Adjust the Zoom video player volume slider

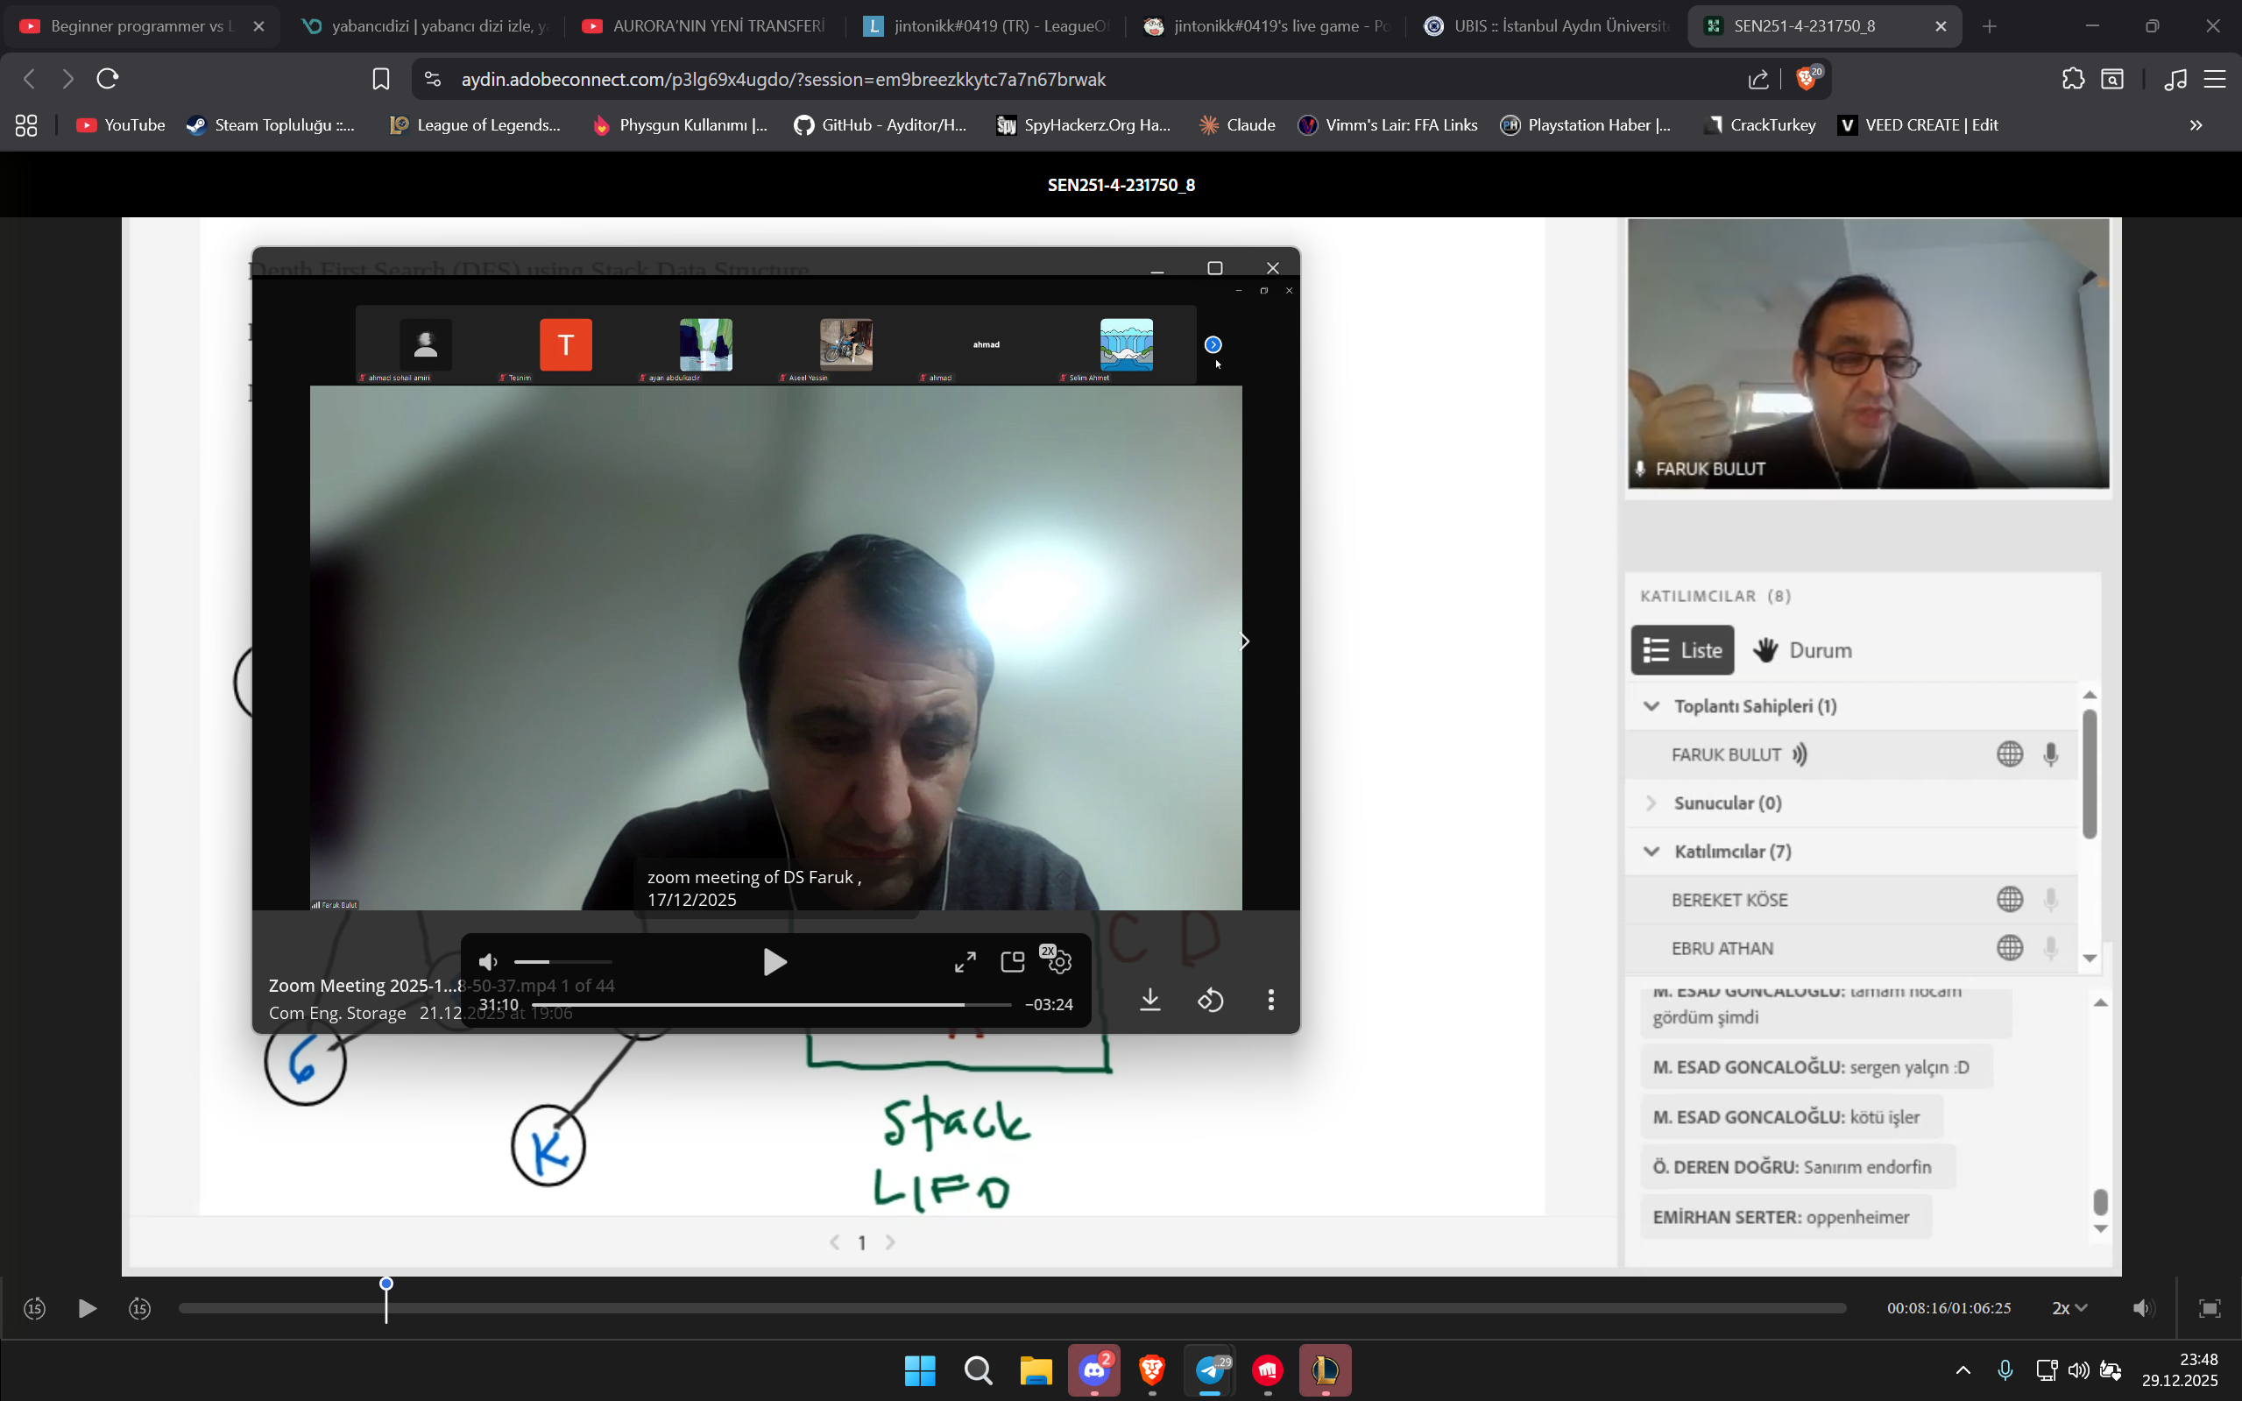coord(562,962)
